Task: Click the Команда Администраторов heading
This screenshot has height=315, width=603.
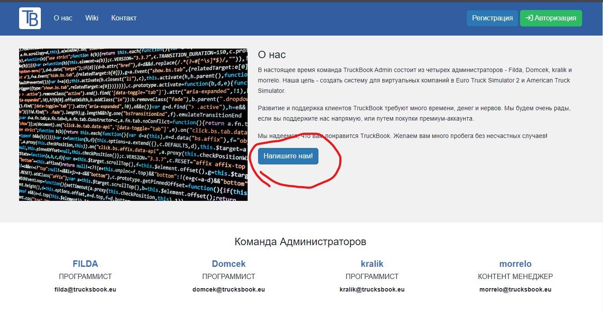Action: tap(300, 242)
